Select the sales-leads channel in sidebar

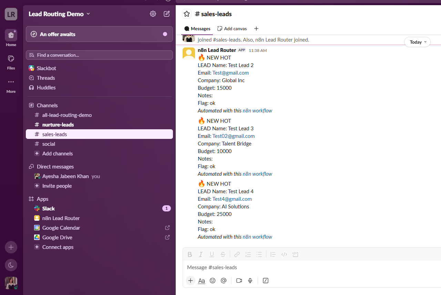point(99,134)
